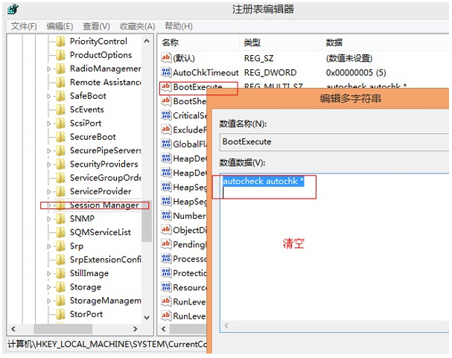Open the 帮助(H) menu
This screenshot has width=452, height=358.
[179, 26]
